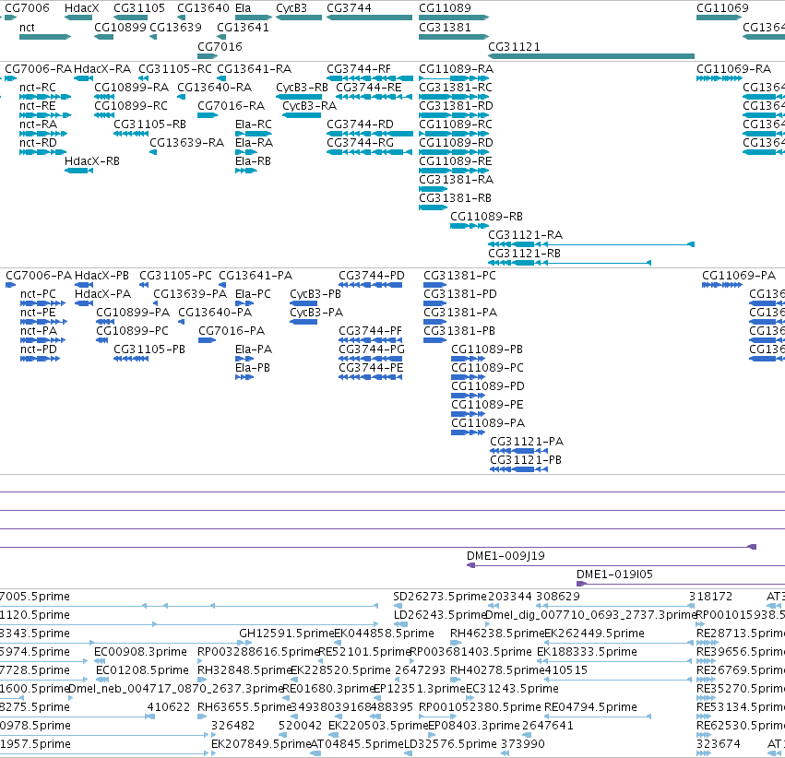Select EST SD26273.5prime
This screenshot has height=758, width=785.
pyautogui.click(x=398, y=606)
